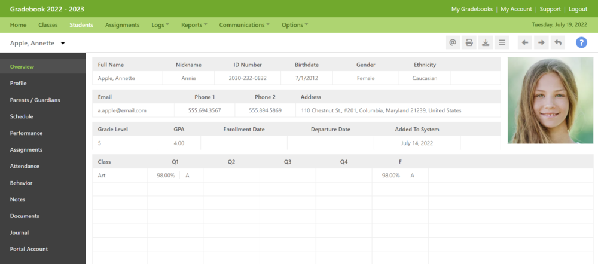The height and width of the screenshot is (264, 598).
Task: Open the Options dropdown menu
Action: (295, 24)
